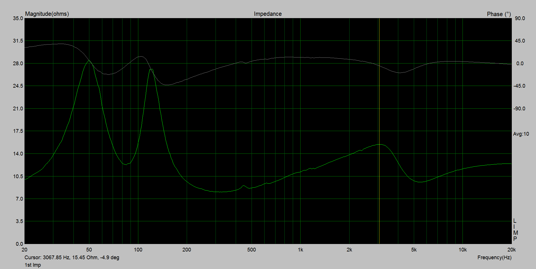
Task: Click the second green impedance peak near 120 Hz
Action: coord(151,69)
